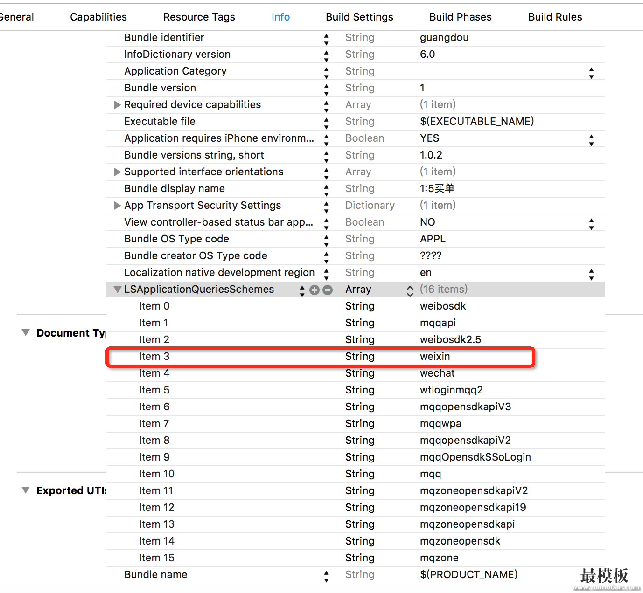Open key stepper for Bundle name
Viewport: 643px width, 593px height.
point(326,576)
